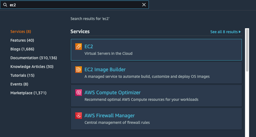This screenshot has height=137, width=256.
Task: Click the AWS Compute Optimizer icon
Action: (x=79, y=93)
